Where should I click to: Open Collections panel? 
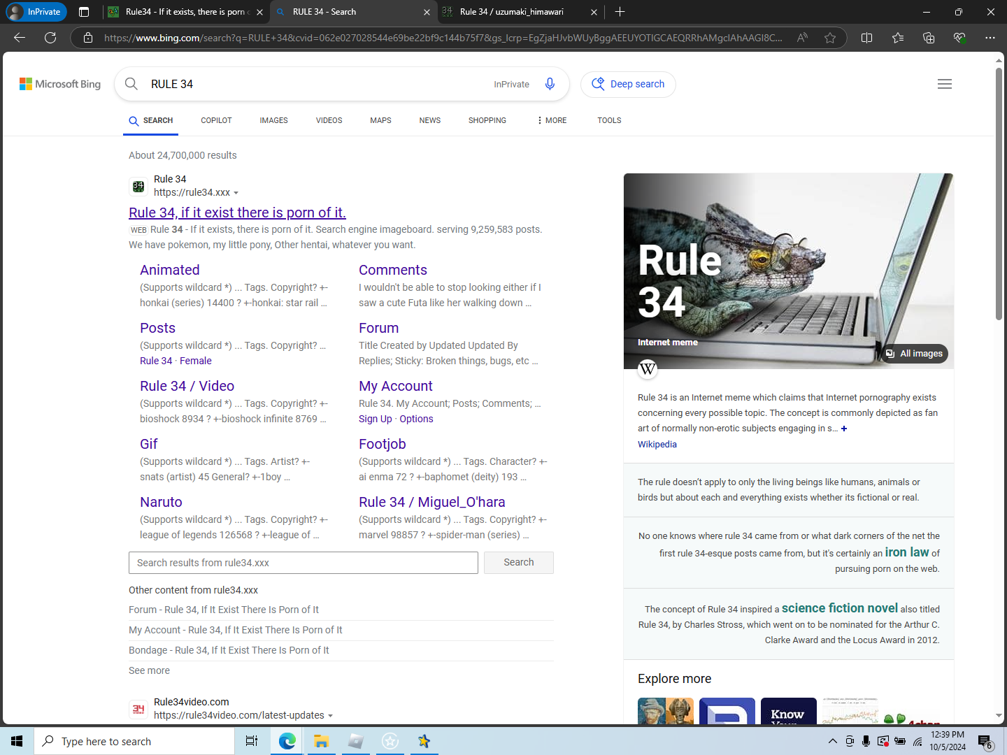pos(929,38)
